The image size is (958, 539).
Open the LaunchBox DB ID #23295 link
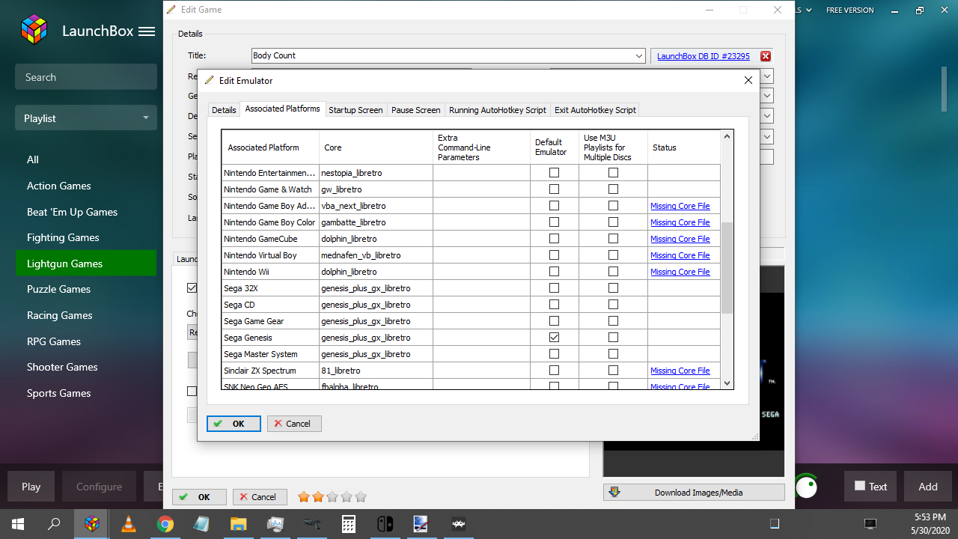pyautogui.click(x=704, y=56)
